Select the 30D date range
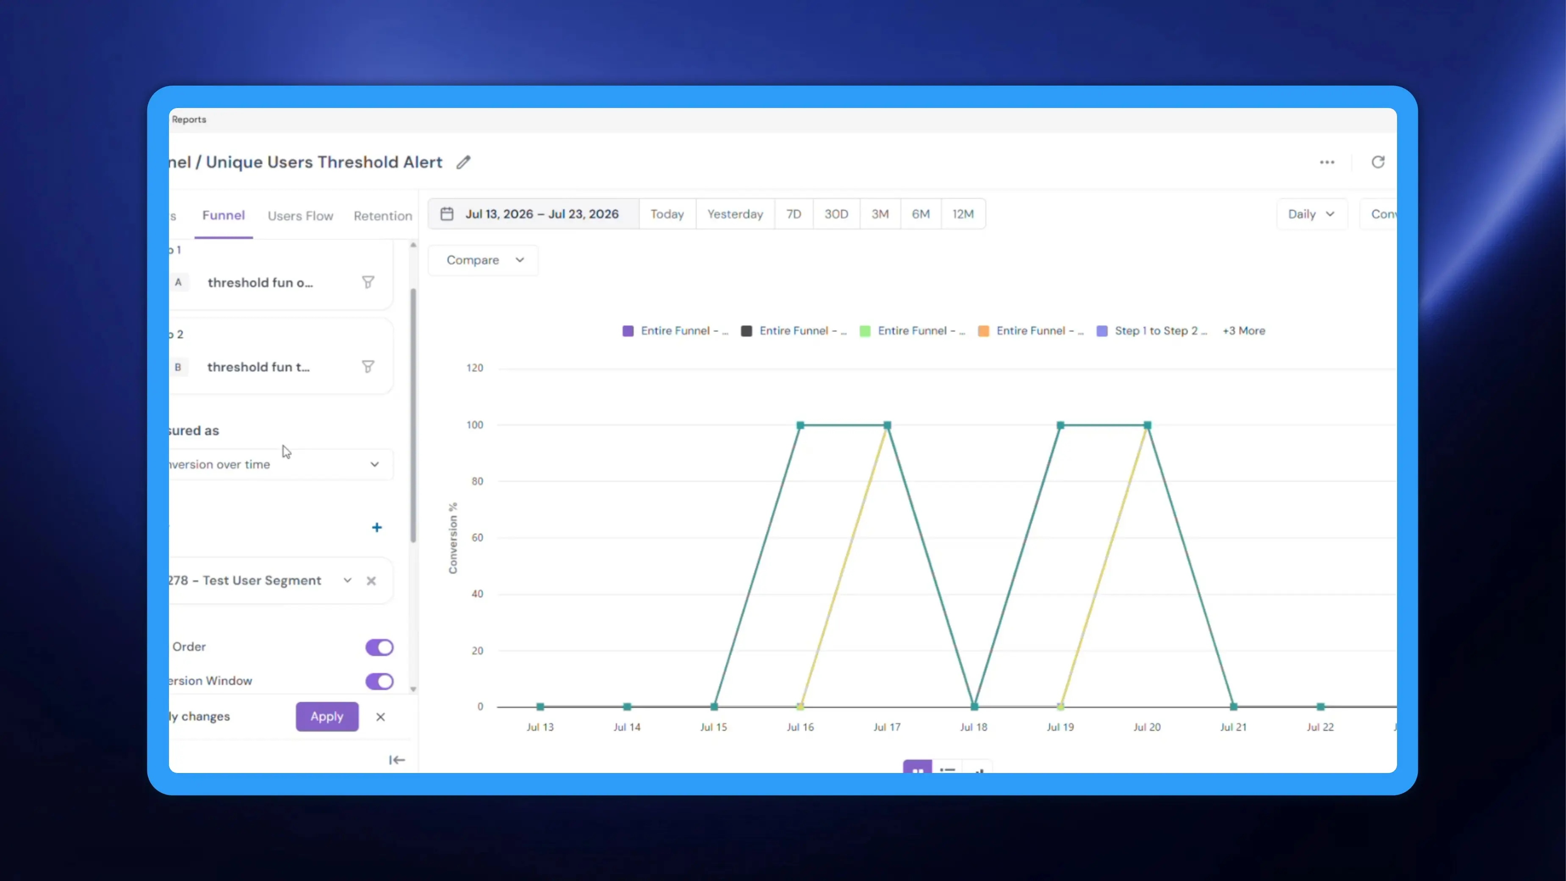 (836, 214)
